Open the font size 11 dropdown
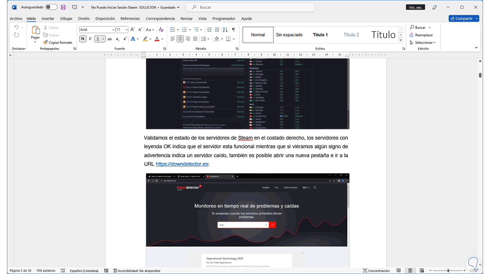This screenshot has height=274, width=490. pos(126,30)
